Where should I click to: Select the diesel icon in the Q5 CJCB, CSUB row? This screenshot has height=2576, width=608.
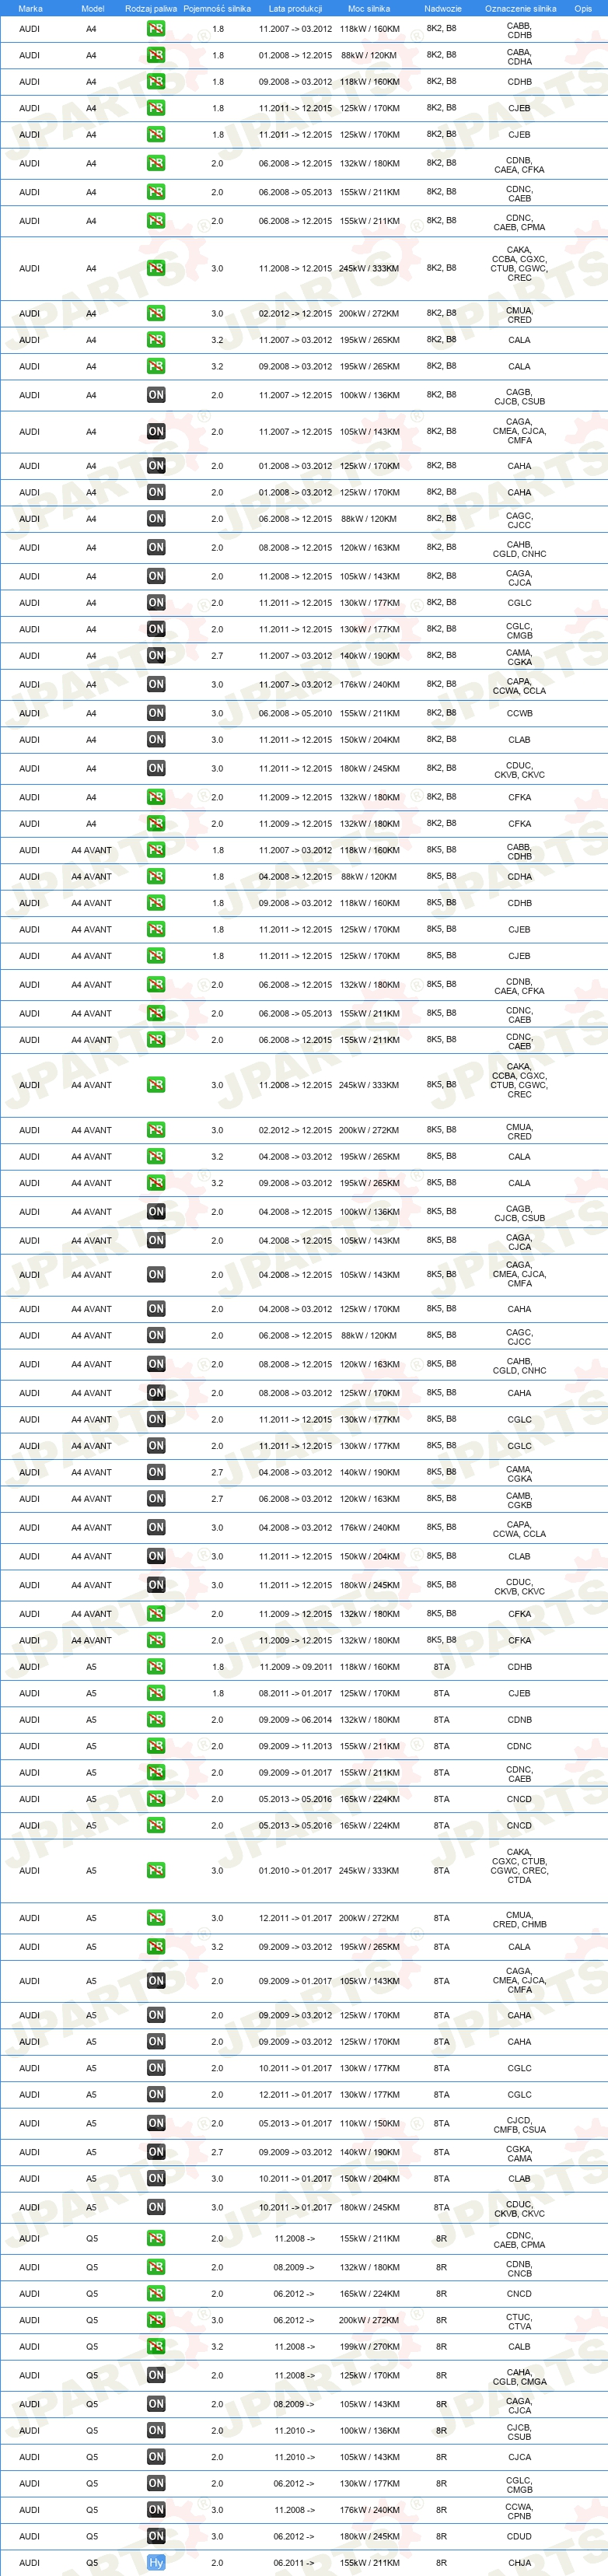pyautogui.click(x=156, y=2430)
